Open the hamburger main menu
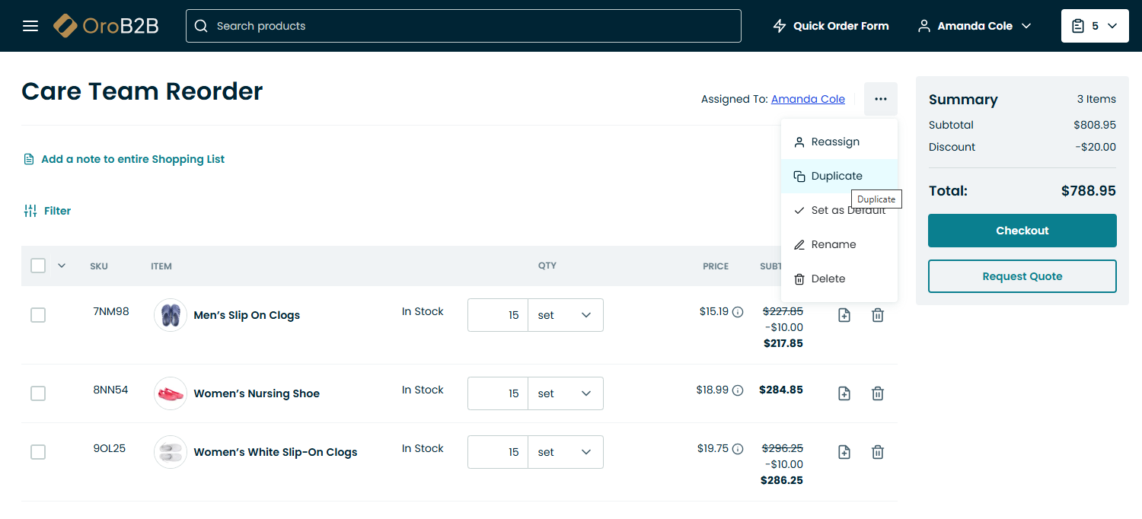Viewport: 1142px width, 519px height. pos(30,26)
